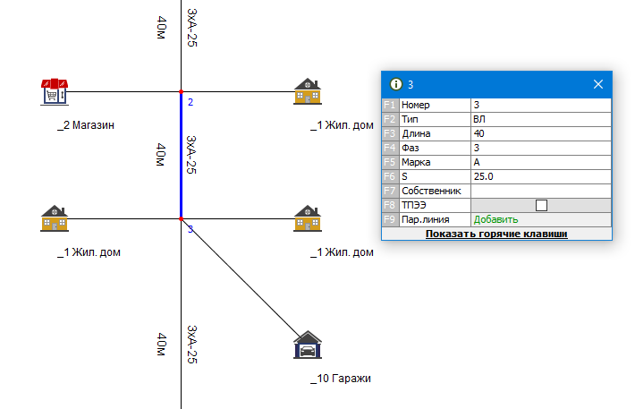Screen dimensions: 635x409
Task: Click the F9 hotkey cell
Action: click(x=390, y=219)
